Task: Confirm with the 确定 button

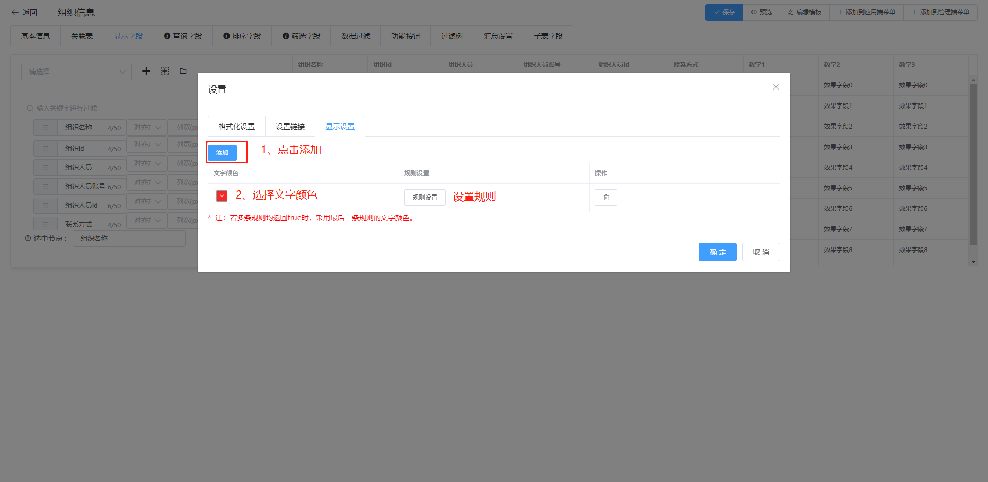Action: click(717, 252)
